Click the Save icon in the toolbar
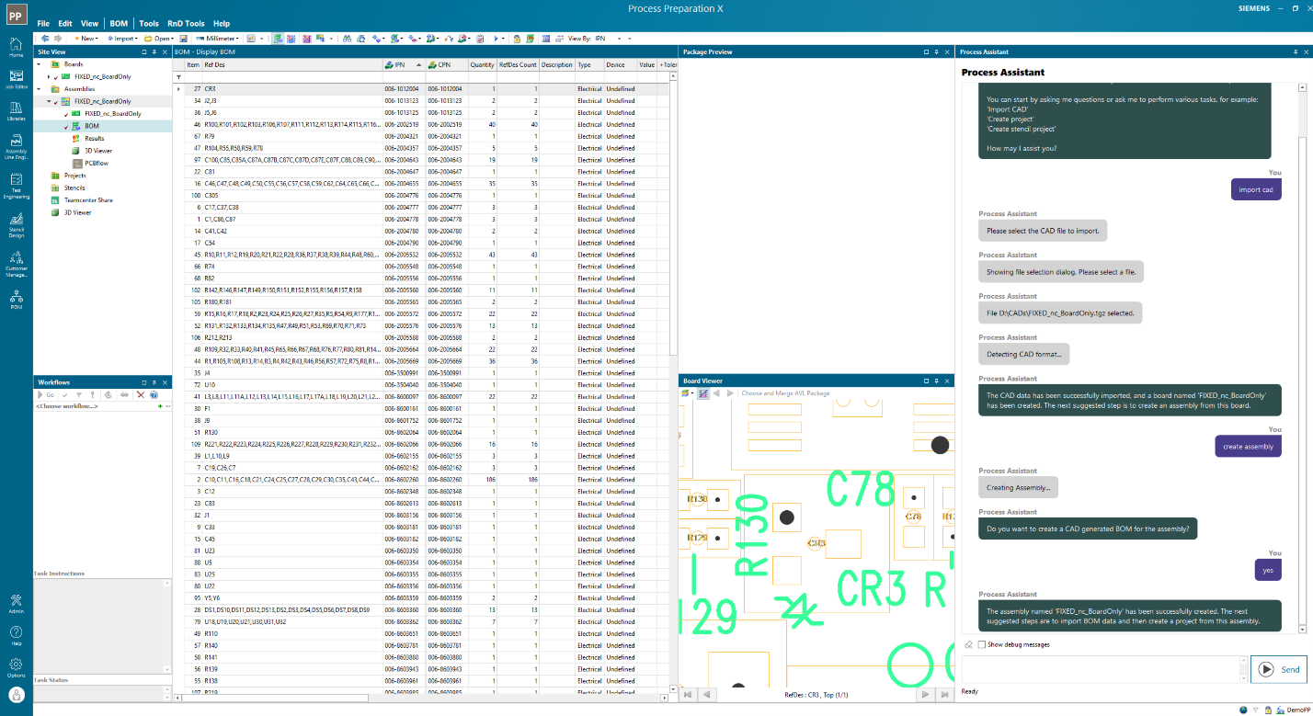Screen dimensions: 1313x716 (x=184, y=38)
